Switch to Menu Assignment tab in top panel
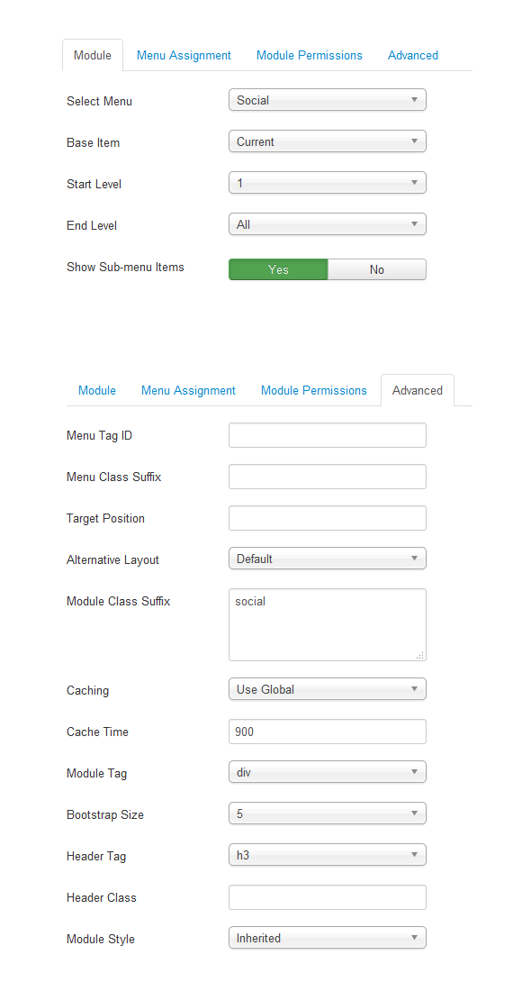 tap(184, 56)
